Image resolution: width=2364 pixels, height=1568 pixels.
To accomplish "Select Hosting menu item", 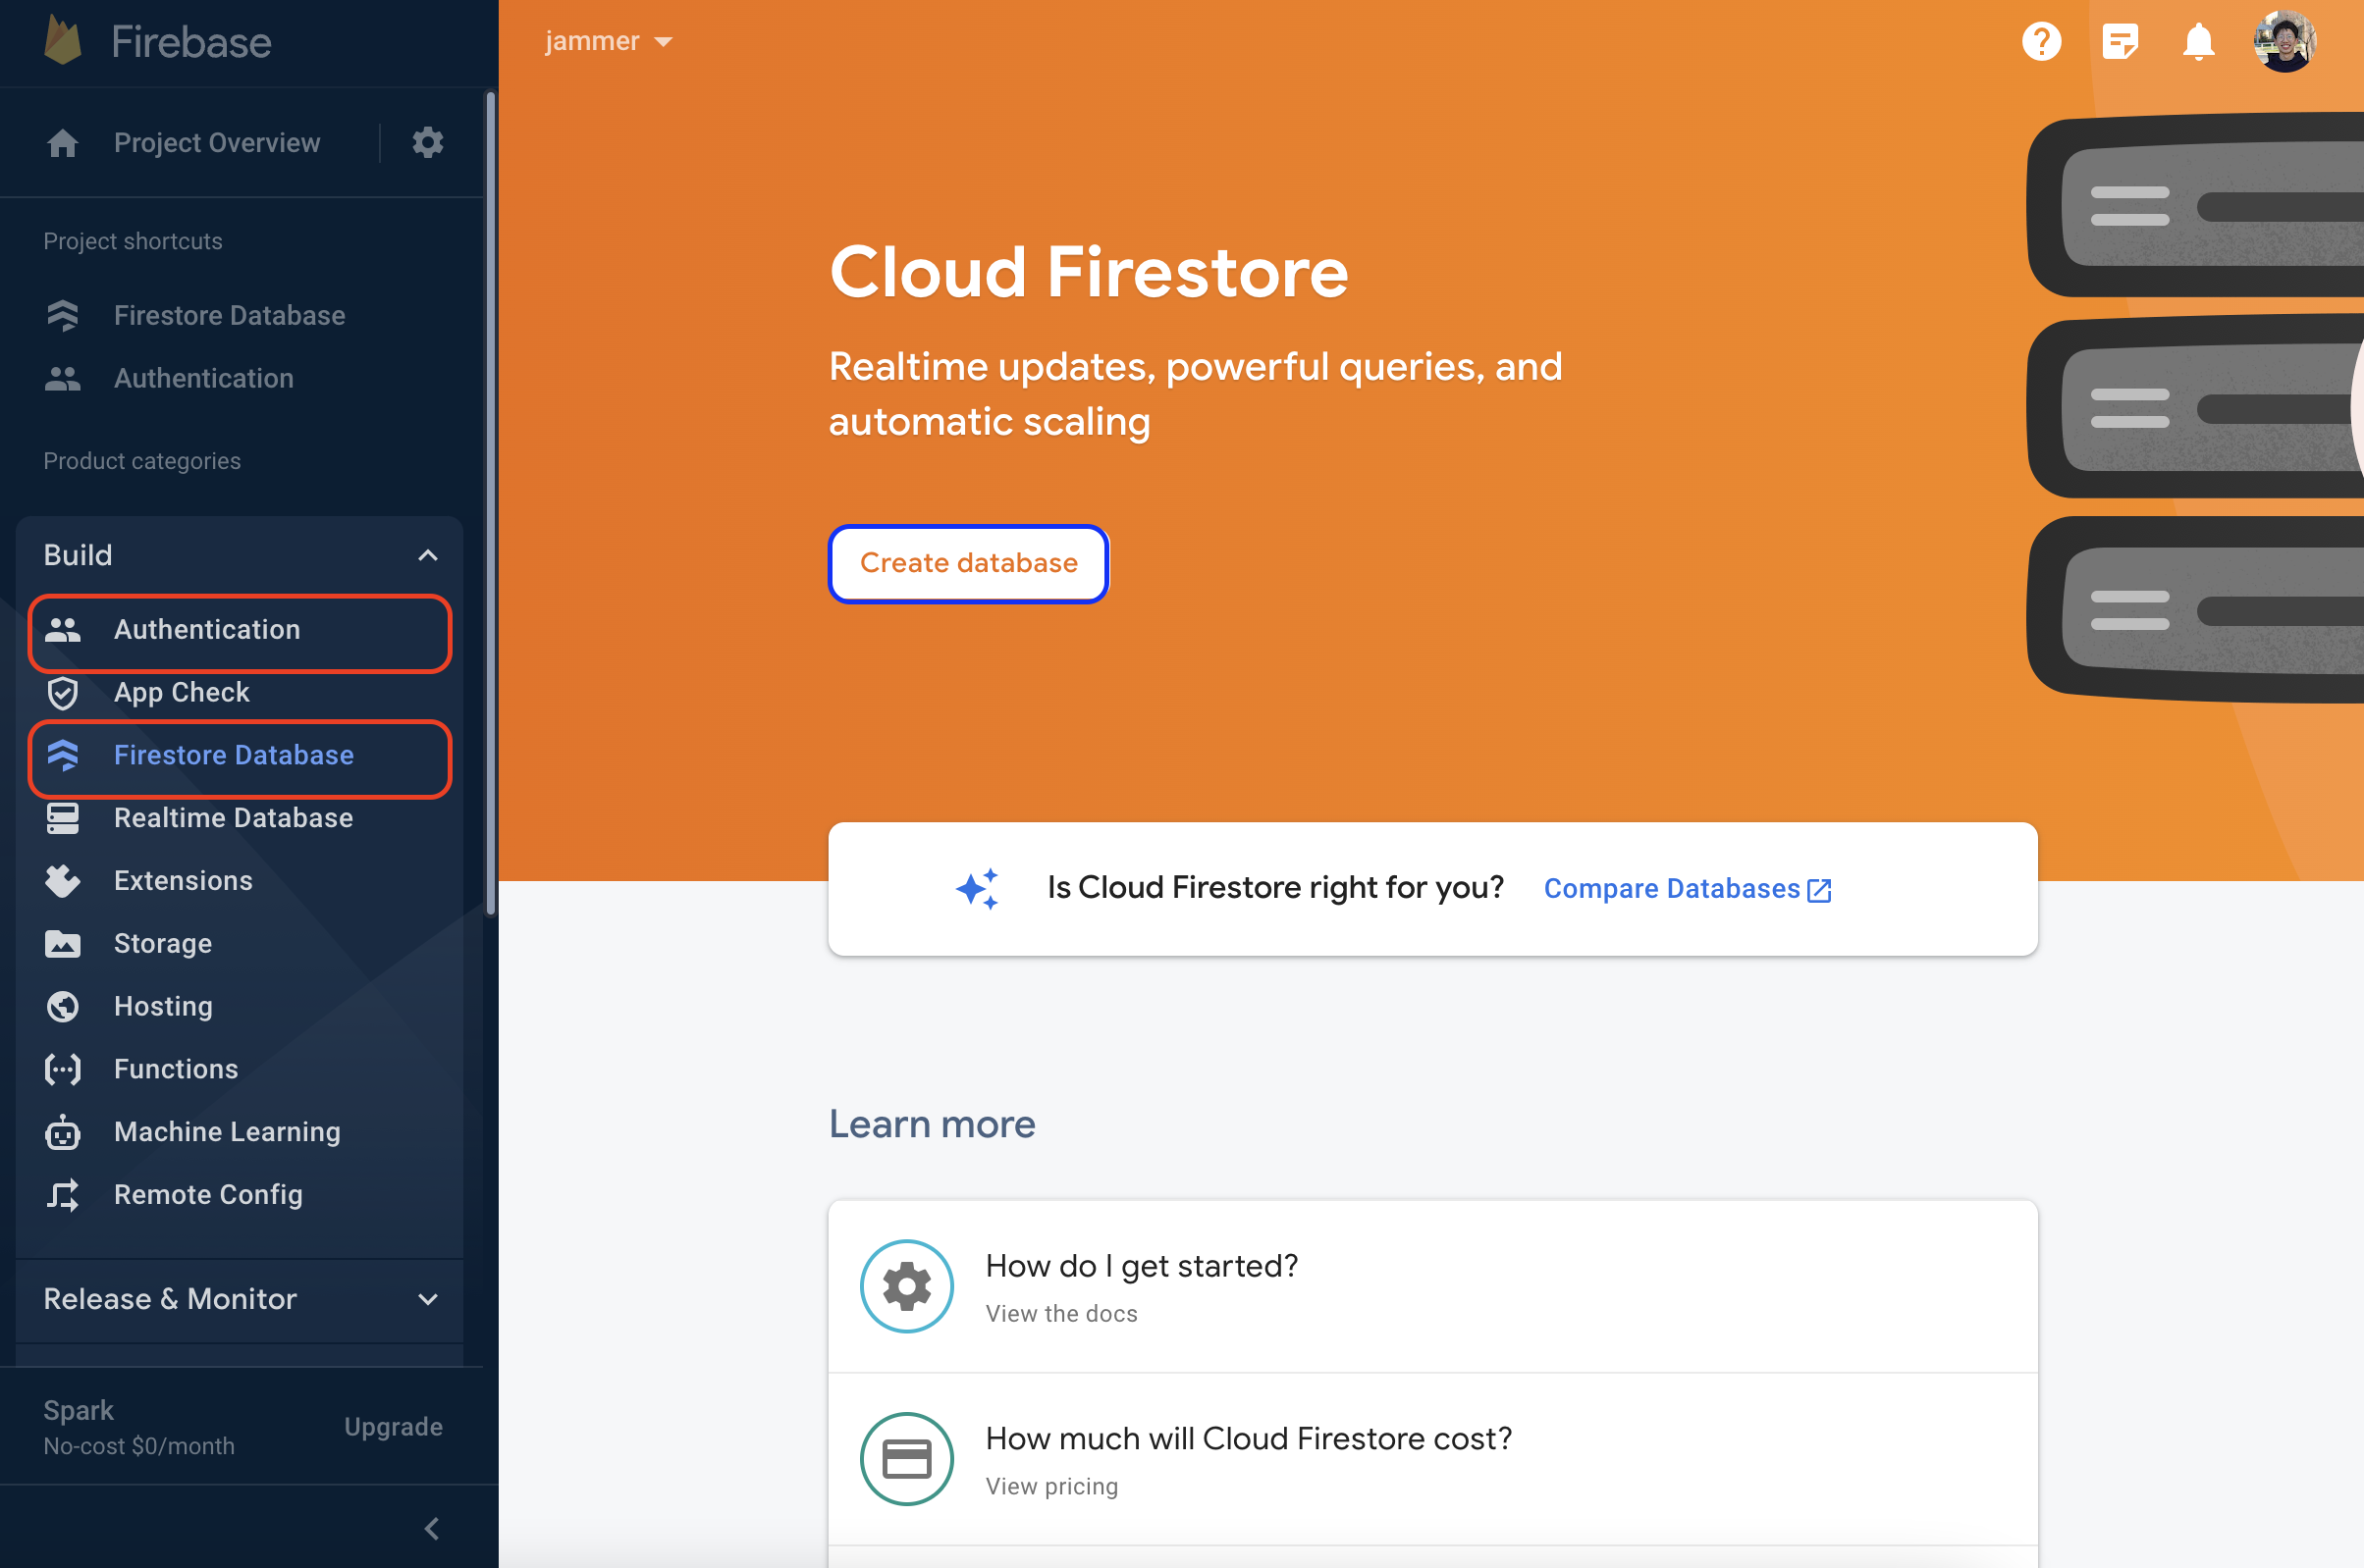I will pyautogui.click(x=241, y=1006).
